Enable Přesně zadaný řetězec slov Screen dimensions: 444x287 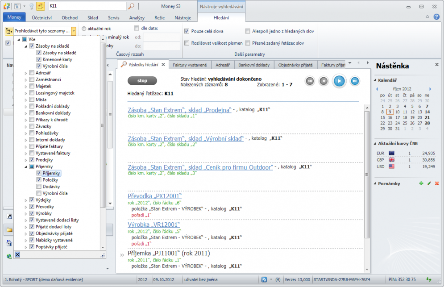click(x=248, y=43)
